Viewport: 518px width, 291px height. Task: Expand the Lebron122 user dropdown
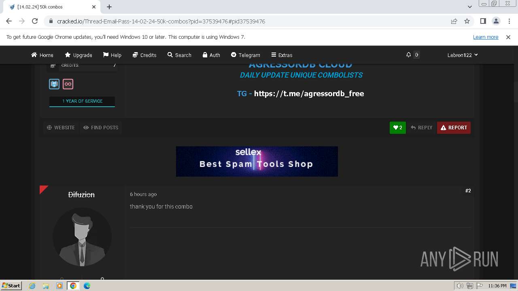point(463,55)
